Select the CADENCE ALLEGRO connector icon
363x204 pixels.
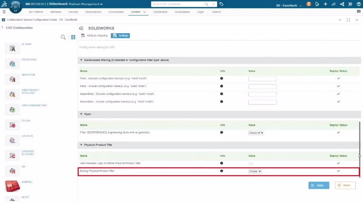12,155
